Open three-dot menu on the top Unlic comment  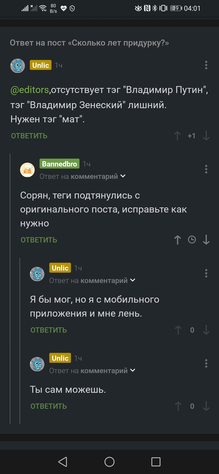point(206,65)
